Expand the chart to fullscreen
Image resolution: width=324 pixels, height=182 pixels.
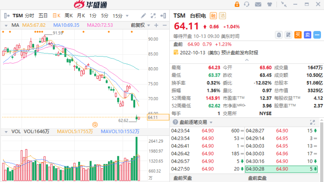point(153,16)
